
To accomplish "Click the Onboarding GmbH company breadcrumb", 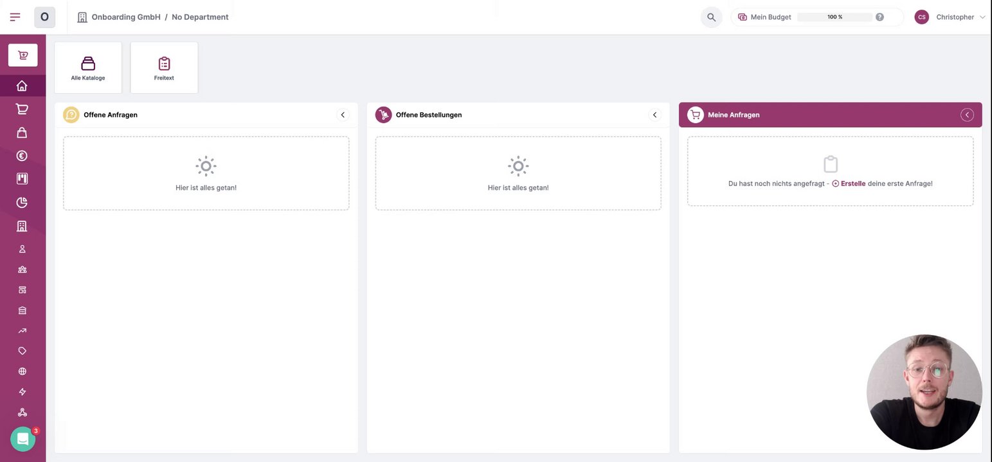I will tap(126, 17).
